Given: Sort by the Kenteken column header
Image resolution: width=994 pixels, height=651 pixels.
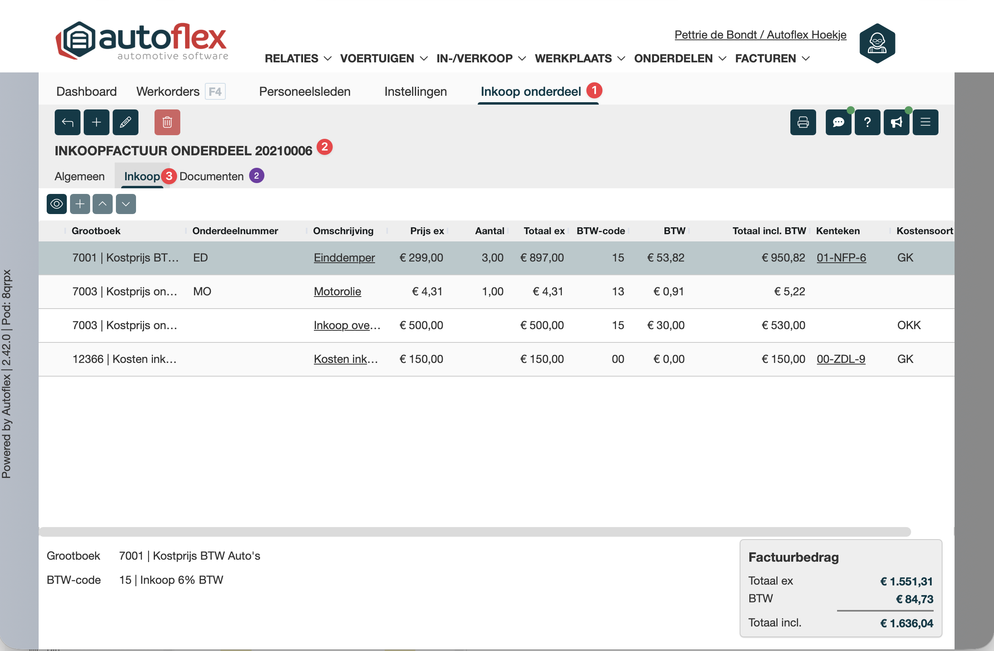Looking at the screenshot, I should (838, 231).
